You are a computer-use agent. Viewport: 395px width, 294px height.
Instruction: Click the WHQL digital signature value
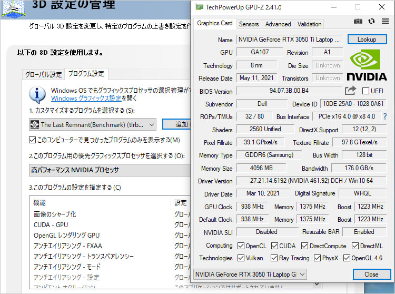pyautogui.click(x=362, y=193)
